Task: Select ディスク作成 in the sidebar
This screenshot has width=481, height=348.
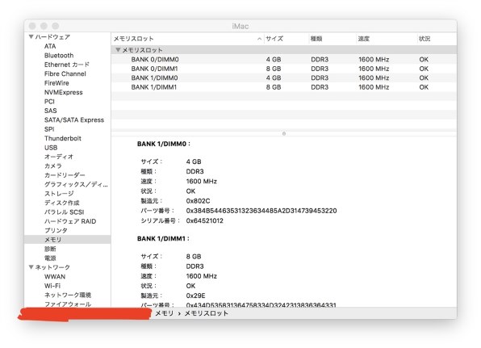Action: (61, 203)
